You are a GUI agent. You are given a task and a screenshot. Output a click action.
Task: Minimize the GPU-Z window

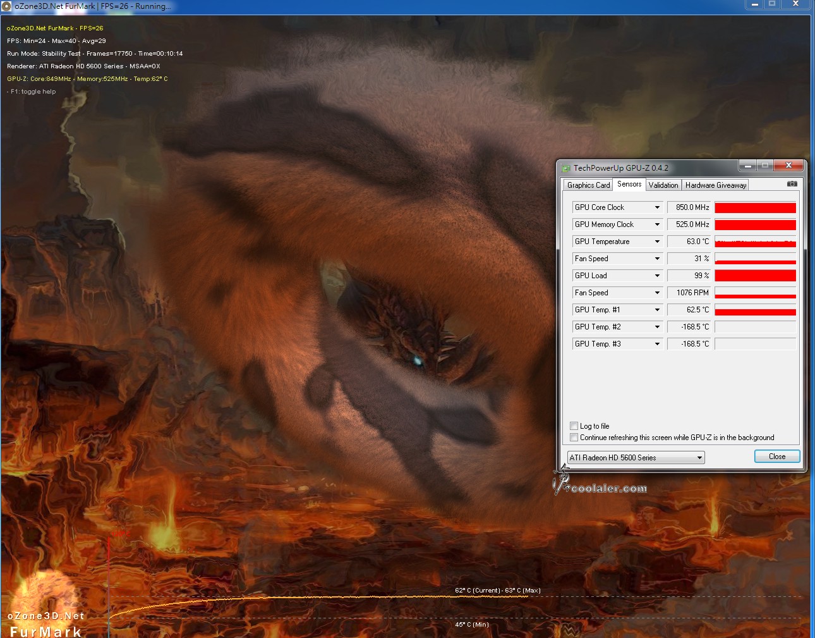pos(747,166)
